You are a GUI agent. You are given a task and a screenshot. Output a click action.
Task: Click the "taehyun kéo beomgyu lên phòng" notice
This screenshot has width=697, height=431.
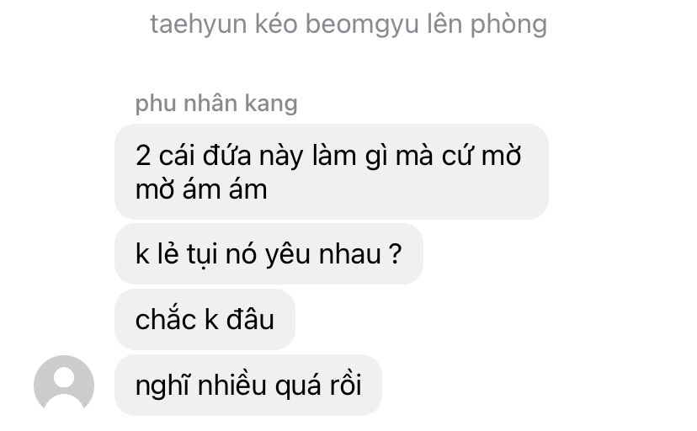tap(348, 24)
